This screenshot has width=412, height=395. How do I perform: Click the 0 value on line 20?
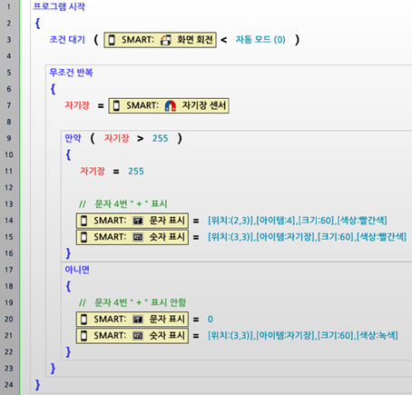211,319
